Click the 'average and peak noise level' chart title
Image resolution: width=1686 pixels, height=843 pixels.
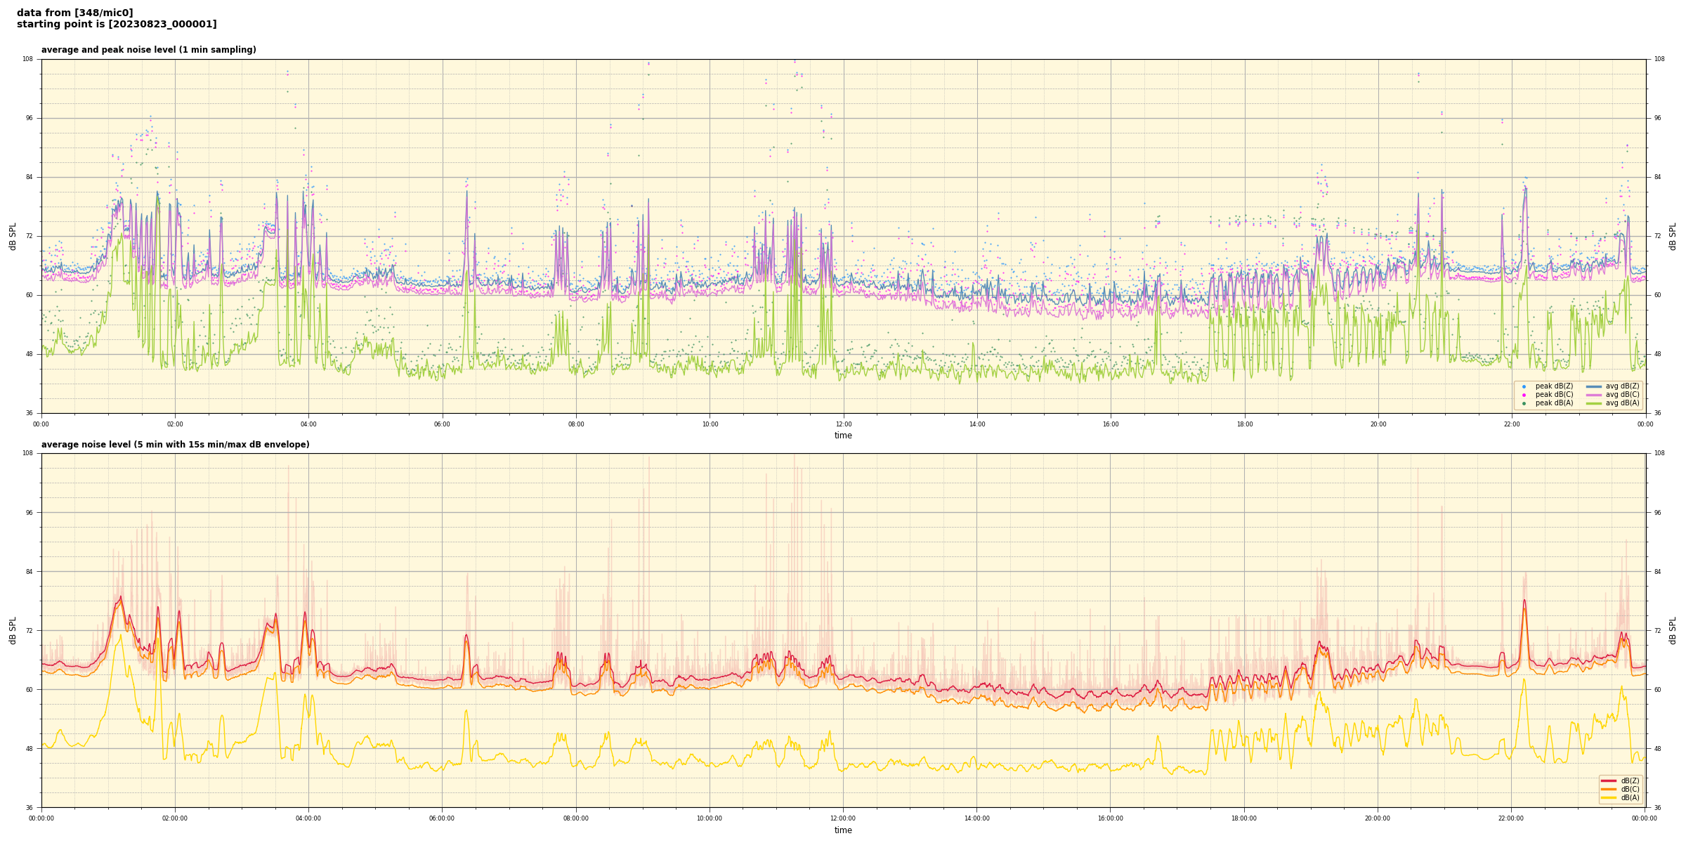click(x=148, y=50)
